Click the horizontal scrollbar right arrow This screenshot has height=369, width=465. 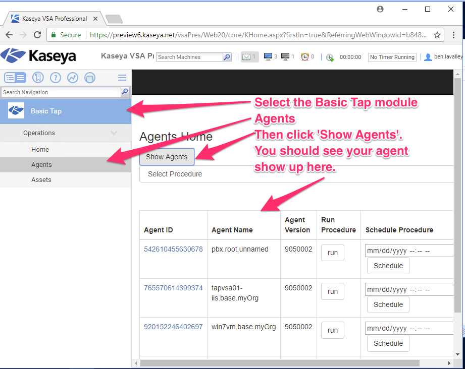click(x=449, y=363)
